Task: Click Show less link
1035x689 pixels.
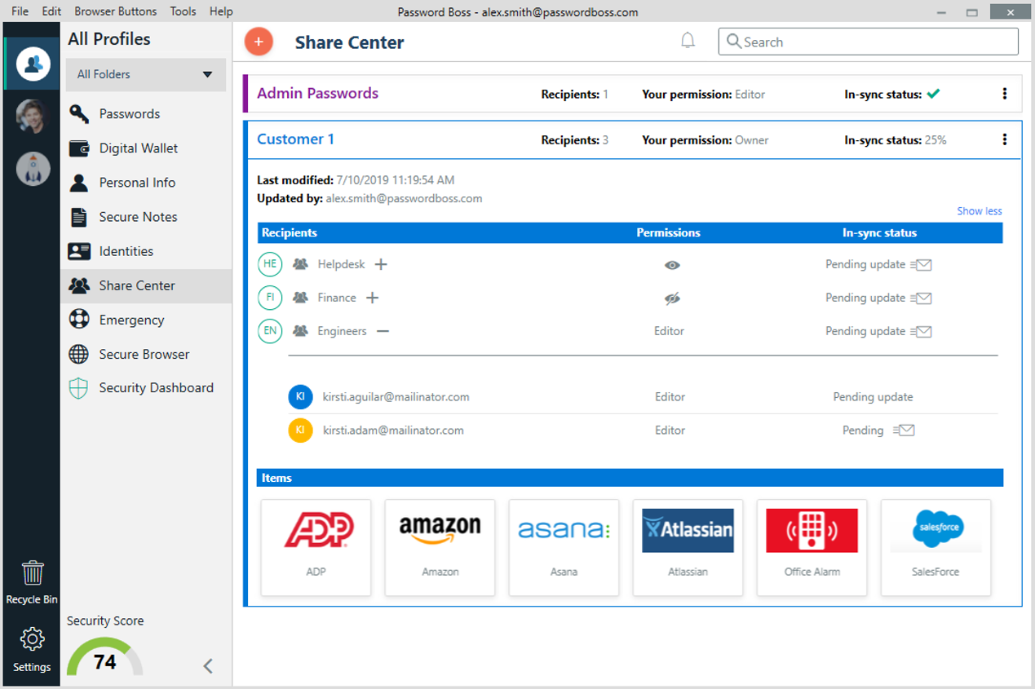Action: [x=980, y=211]
